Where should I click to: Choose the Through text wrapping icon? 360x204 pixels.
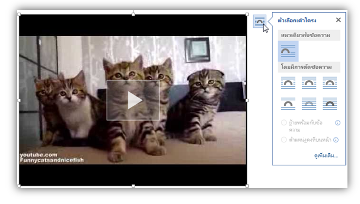tap(330, 83)
